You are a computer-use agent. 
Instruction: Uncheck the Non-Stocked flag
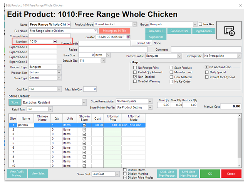tap(135, 77)
